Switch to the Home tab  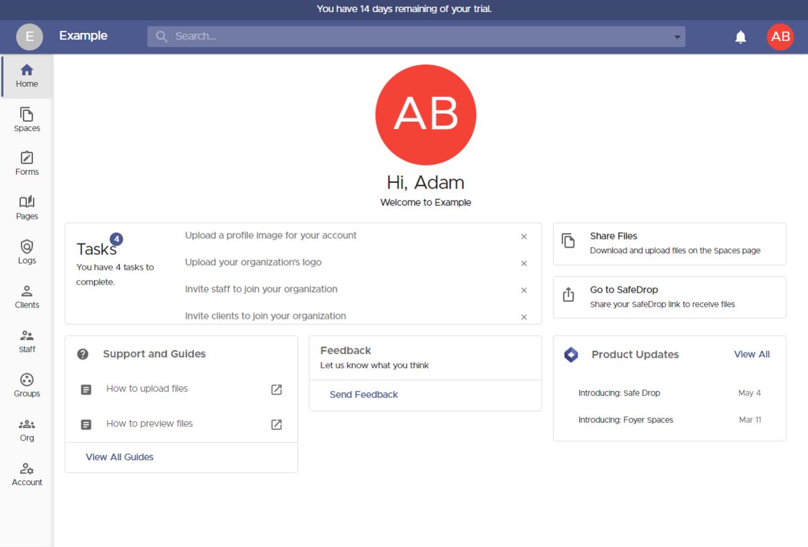[26, 75]
